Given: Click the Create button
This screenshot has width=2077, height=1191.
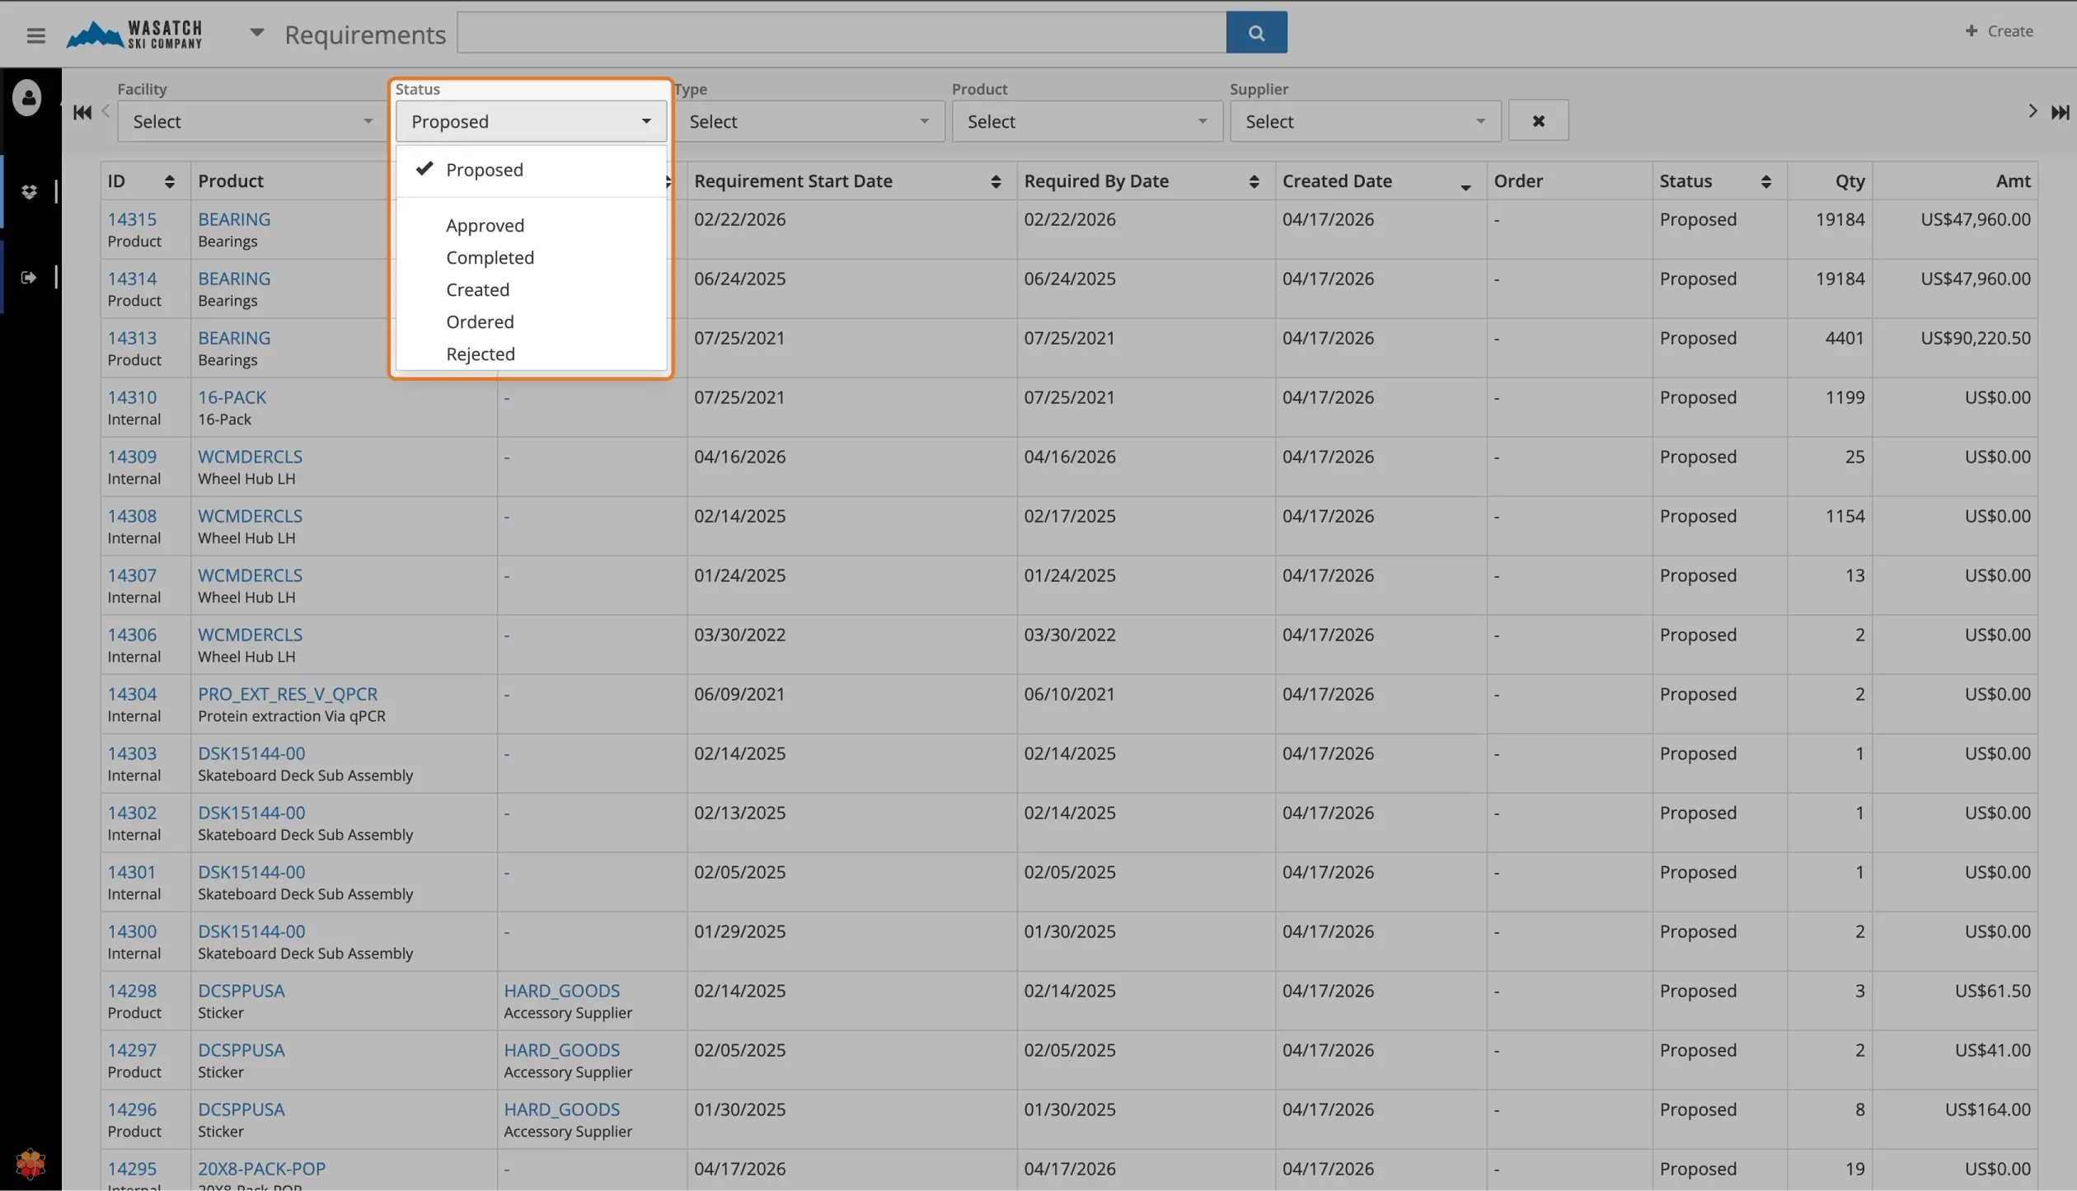Looking at the screenshot, I should pos(1999,31).
